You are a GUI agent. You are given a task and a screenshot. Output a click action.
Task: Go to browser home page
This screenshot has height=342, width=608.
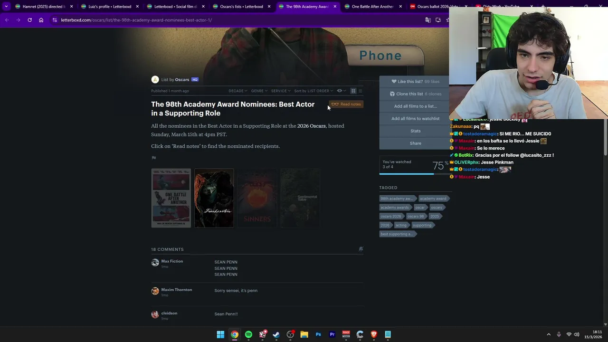click(x=41, y=20)
